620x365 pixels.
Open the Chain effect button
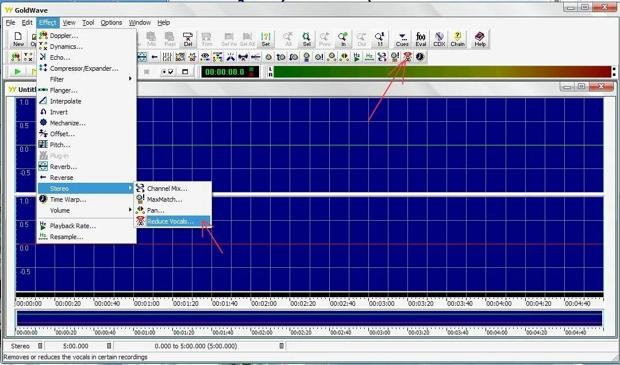coord(457,39)
